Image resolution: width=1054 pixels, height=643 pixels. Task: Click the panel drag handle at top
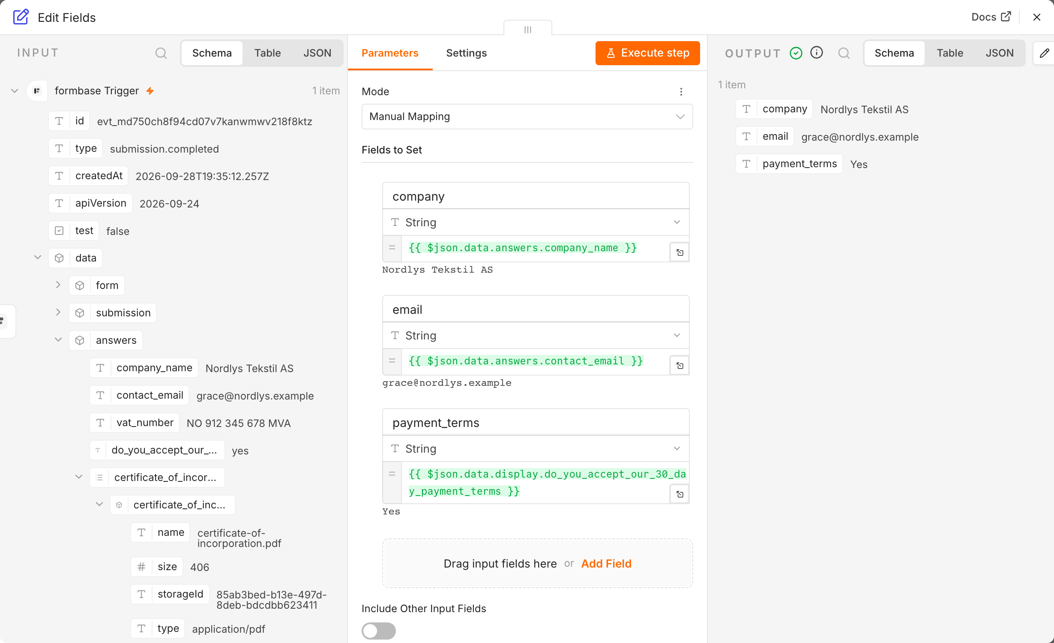tap(528, 29)
